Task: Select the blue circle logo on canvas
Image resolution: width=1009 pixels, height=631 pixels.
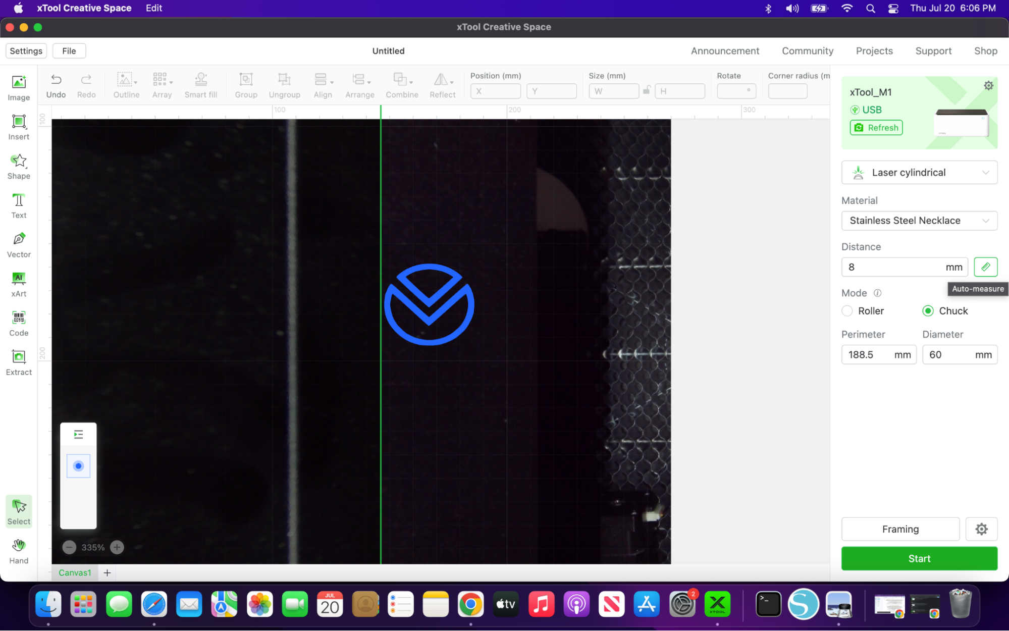Action: (429, 304)
